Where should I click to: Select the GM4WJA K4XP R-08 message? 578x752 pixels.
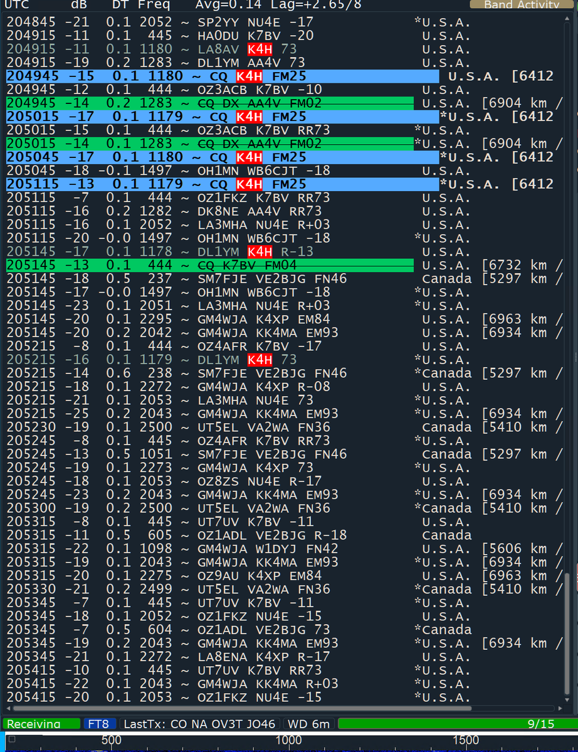(264, 387)
